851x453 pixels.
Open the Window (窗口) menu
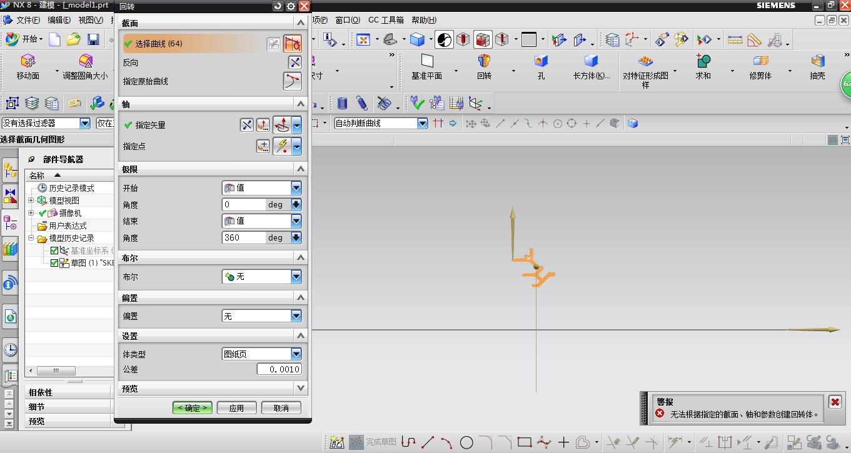click(x=347, y=20)
